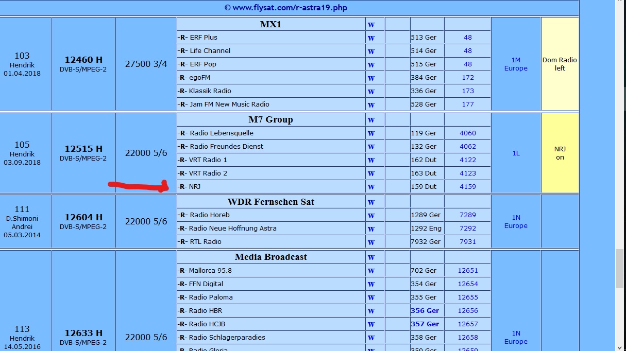Click SID 4060 for Radio Lebensquelle
Screen dimensions: 626x351
coord(468,133)
